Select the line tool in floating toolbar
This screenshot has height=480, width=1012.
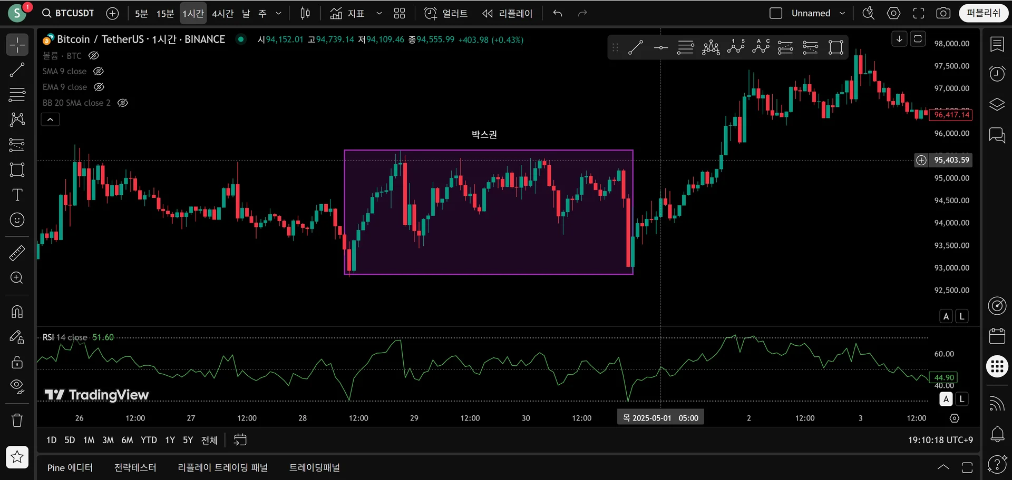click(x=636, y=47)
